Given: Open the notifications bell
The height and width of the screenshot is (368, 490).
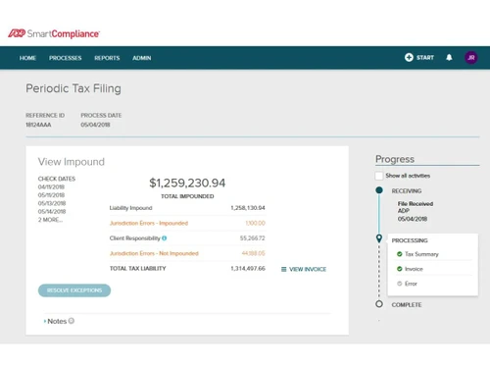Looking at the screenshot, I should coord(449,57).
